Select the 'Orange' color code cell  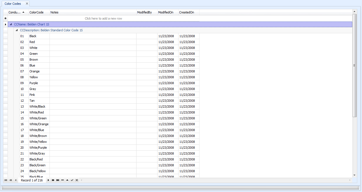pos(39,71)
